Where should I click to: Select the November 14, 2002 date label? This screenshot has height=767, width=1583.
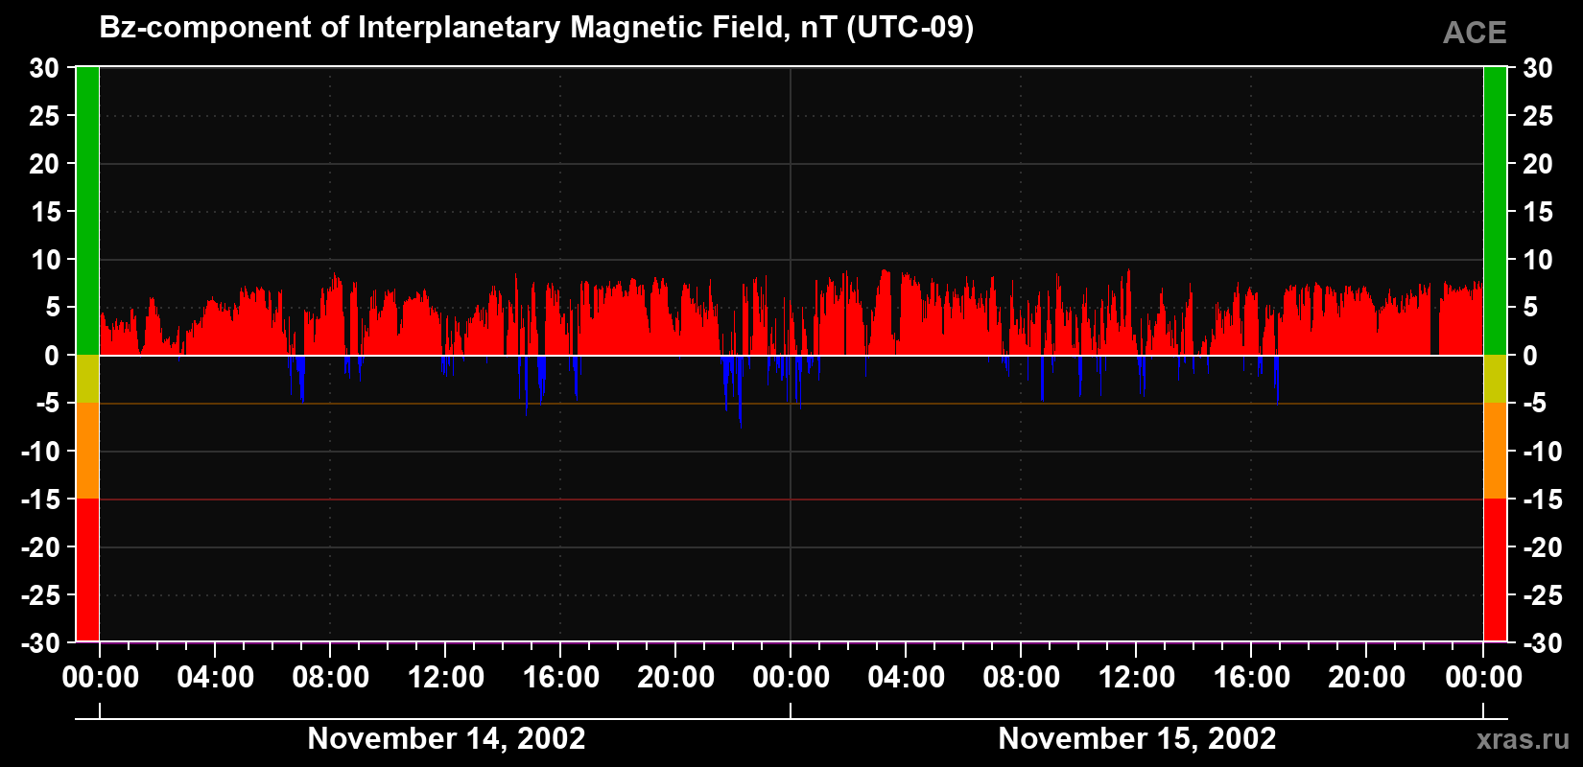(446, 738)
